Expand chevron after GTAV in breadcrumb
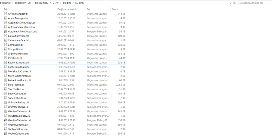The height and width of the screenshot is (140, 272). click(61, 3)
